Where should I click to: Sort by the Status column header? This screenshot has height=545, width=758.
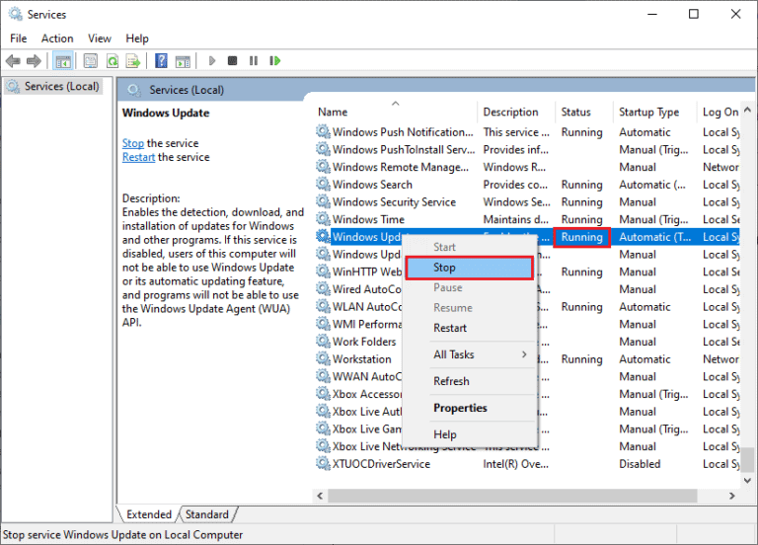click(x=584, y=113)
